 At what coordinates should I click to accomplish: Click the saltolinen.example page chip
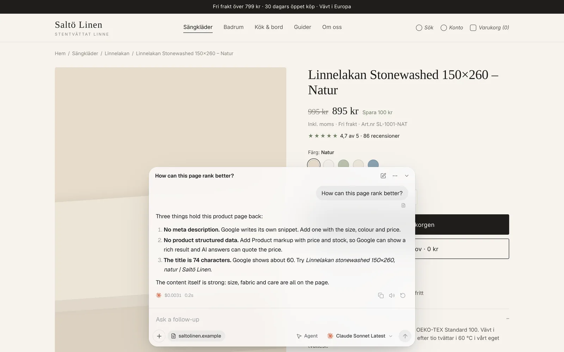coord(196,336)
